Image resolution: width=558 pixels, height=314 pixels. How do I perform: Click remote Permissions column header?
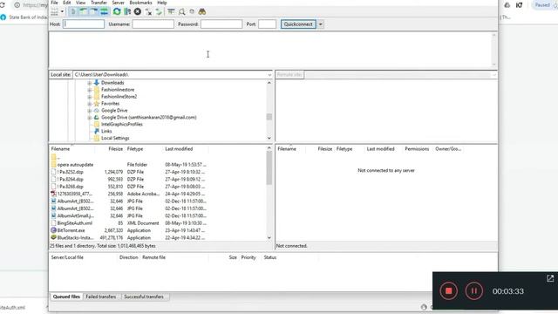[x=417, y=149]
